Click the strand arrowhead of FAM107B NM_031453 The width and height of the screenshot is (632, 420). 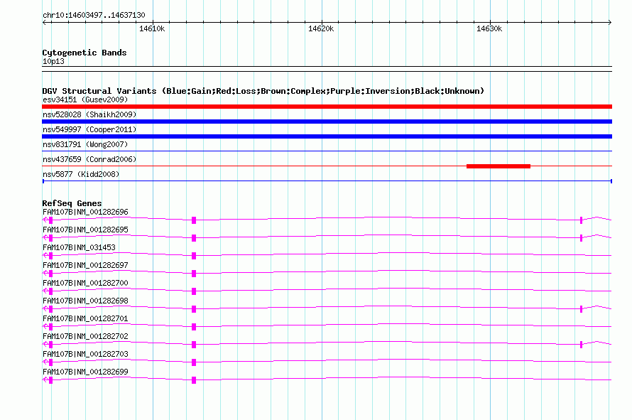pyautogui.click(x=45, y=255)
